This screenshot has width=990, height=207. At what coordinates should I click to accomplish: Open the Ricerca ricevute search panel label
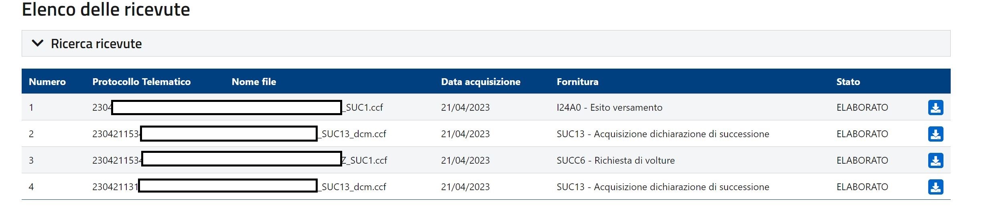click(x=96, y=43)
